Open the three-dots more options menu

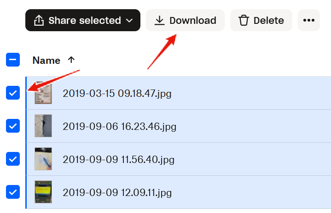click(x=308, y=21)
